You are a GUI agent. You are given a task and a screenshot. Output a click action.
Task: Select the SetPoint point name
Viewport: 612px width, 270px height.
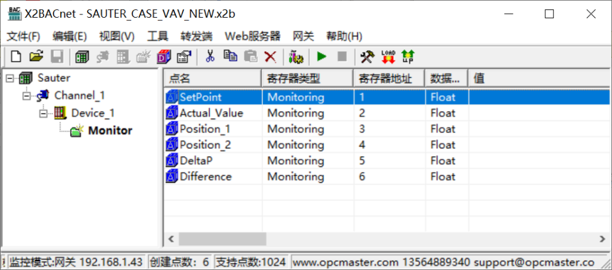tap(201, 97)
